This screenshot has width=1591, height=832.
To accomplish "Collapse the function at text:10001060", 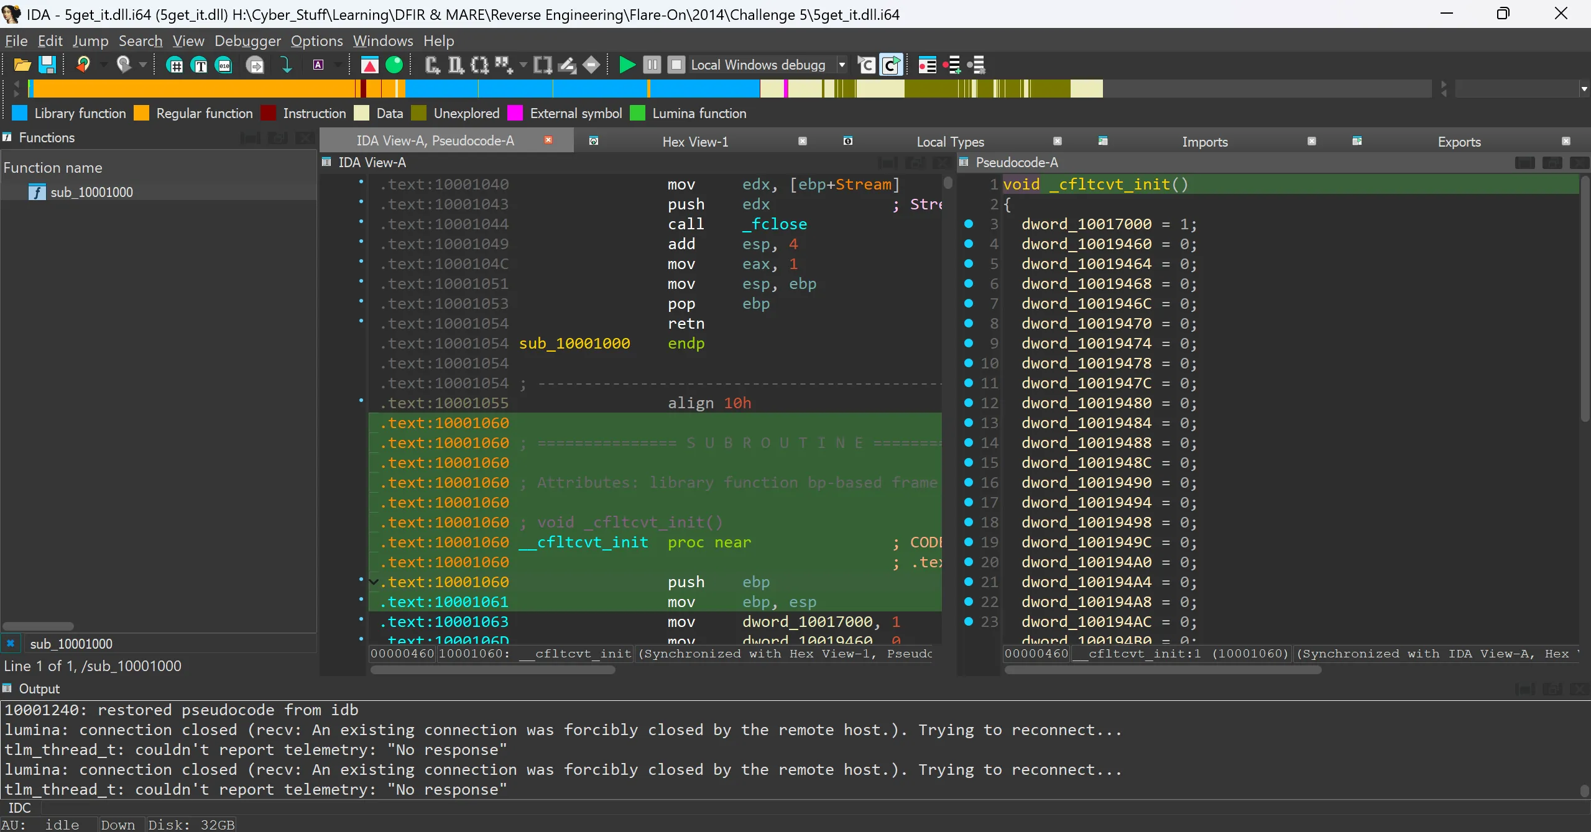I will (x=374, y=582).
